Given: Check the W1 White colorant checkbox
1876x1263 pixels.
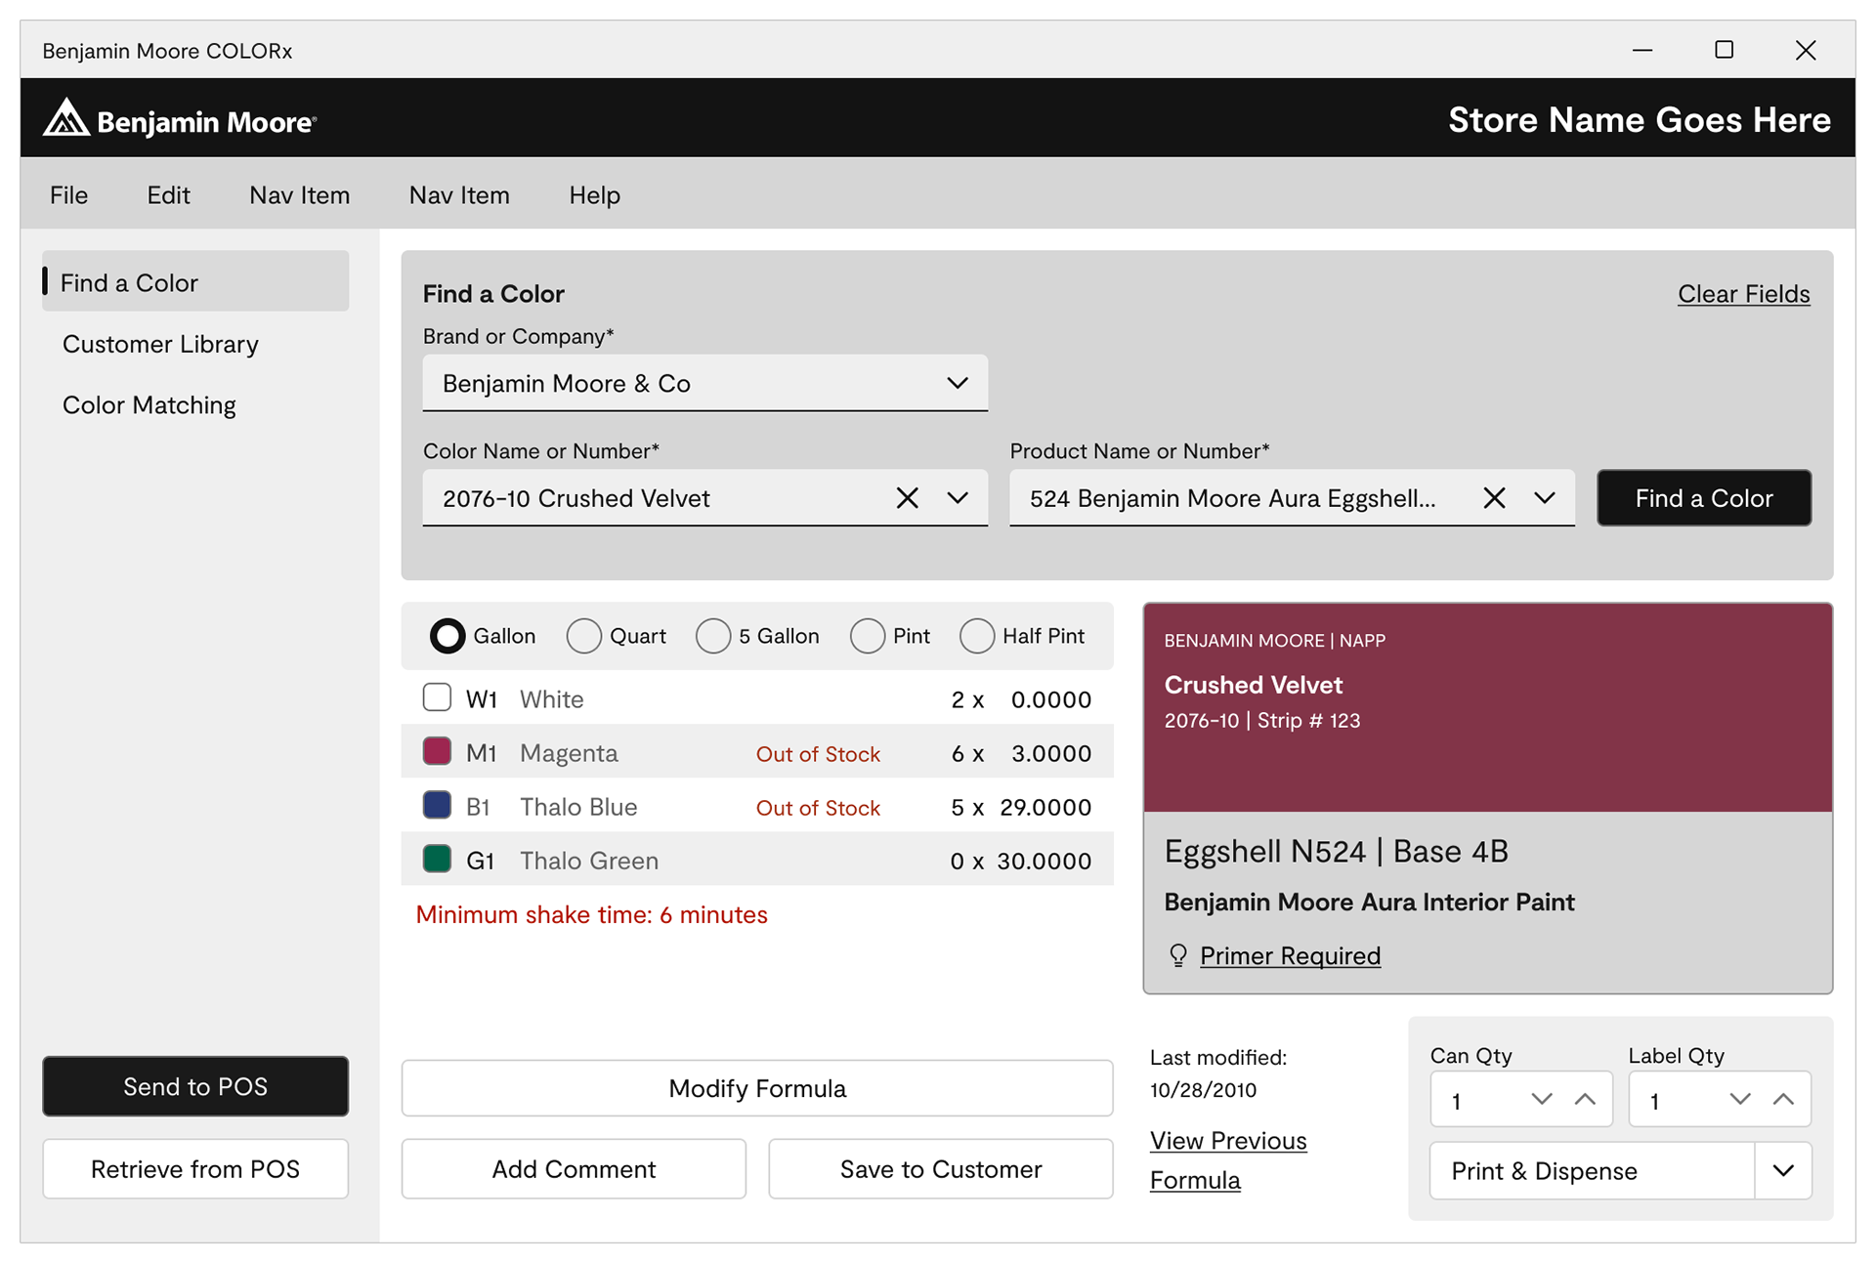Looking at the screenshot, I should tap(437, 697).
